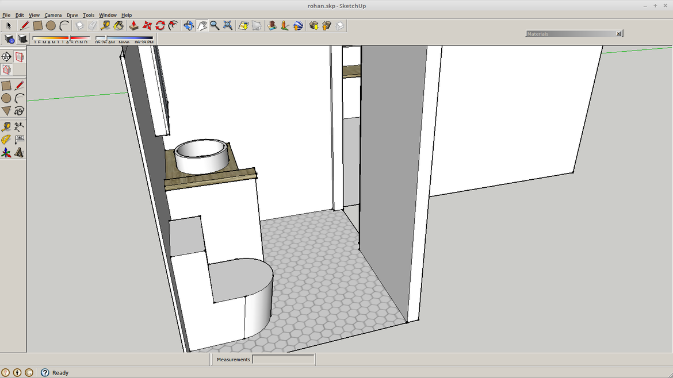Activate the Axes tool
Viewport: 673px width, 378px height.
click(6, 153)
